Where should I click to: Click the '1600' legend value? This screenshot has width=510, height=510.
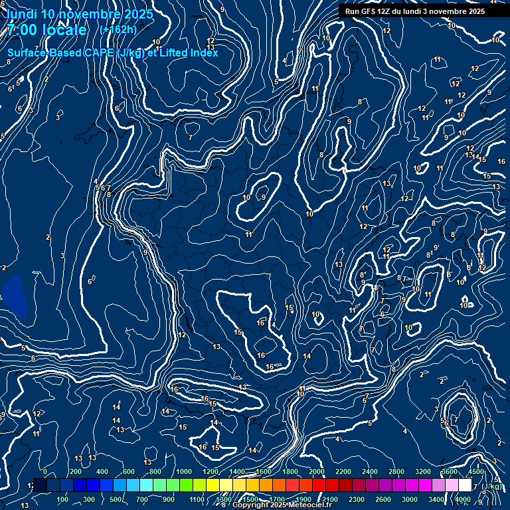pyautogui.click(x=264, y=471)
